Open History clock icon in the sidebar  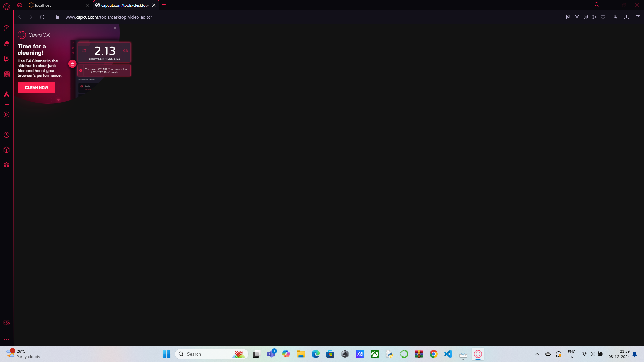tap(7, 135)
